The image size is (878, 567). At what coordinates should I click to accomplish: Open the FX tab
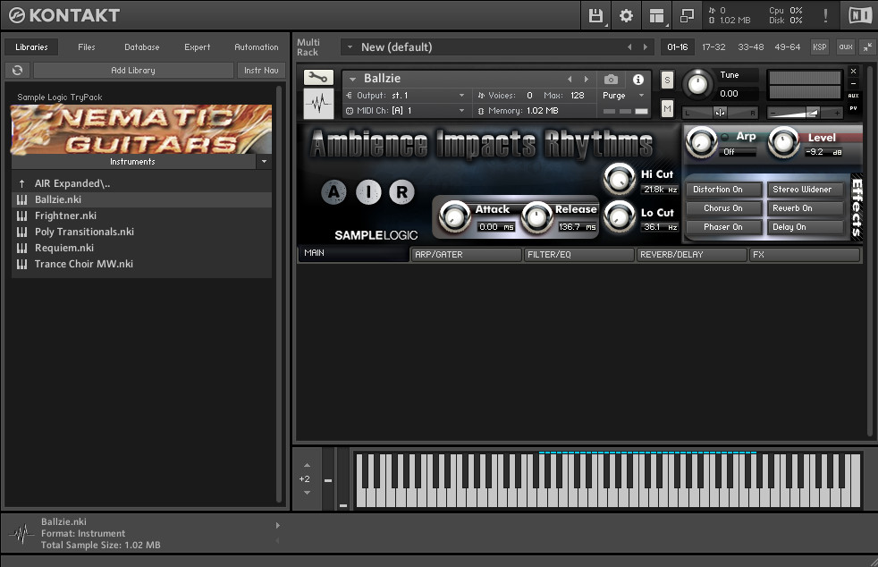point(805,254)
